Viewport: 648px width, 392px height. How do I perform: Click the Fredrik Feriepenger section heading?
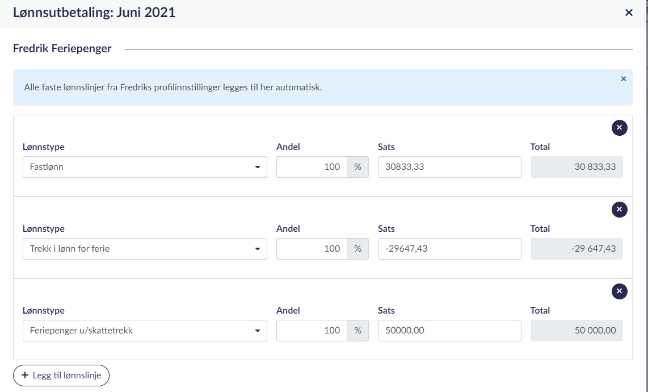(x=62, y=49)
